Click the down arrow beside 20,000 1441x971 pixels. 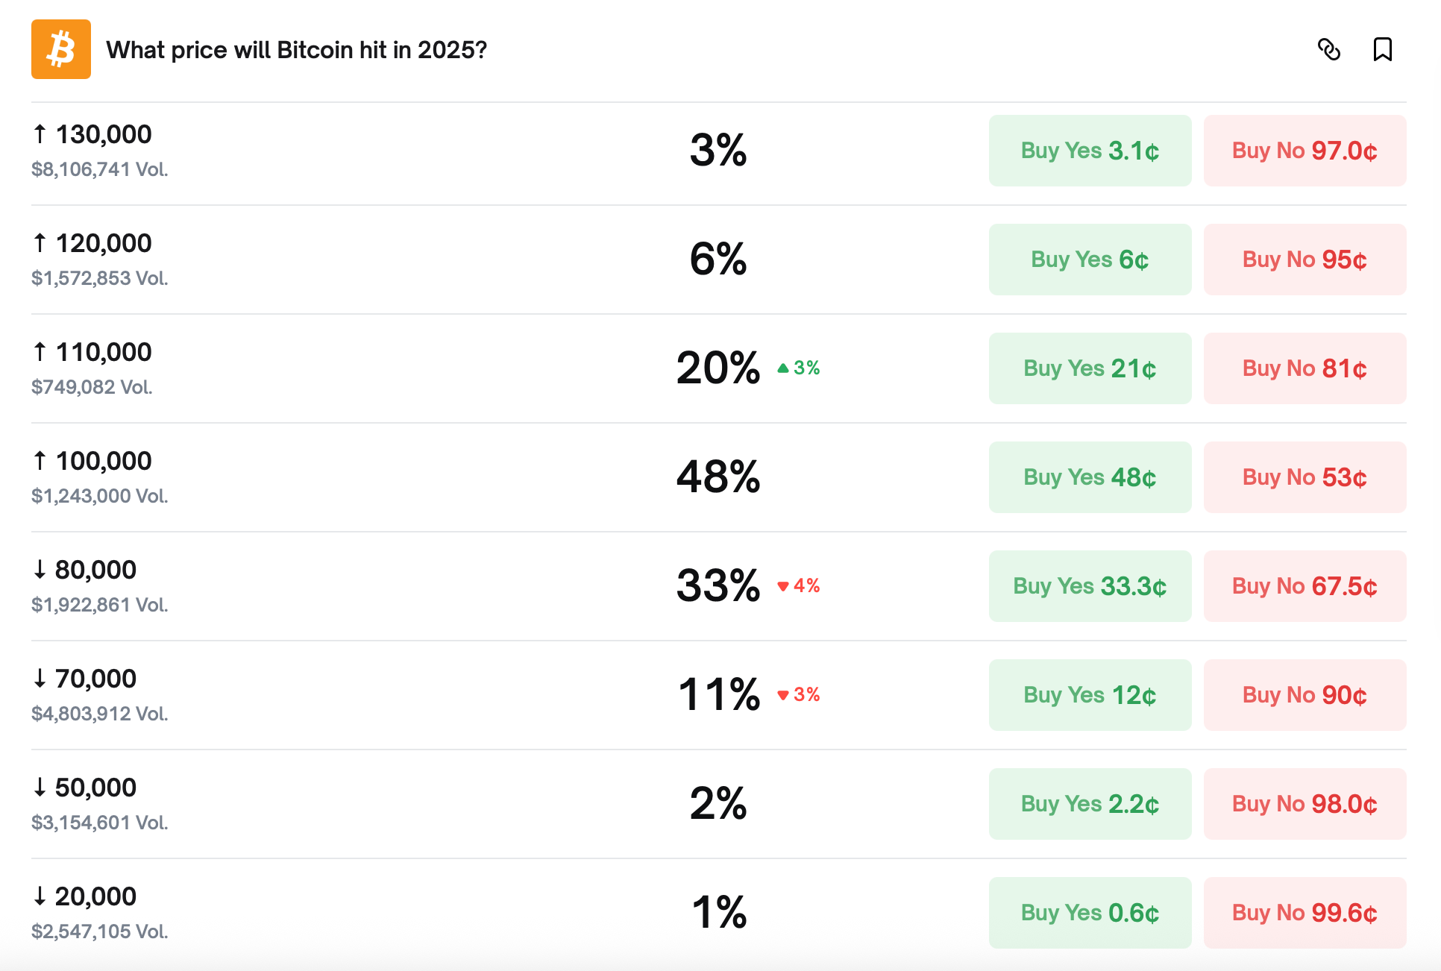[40, 896]
